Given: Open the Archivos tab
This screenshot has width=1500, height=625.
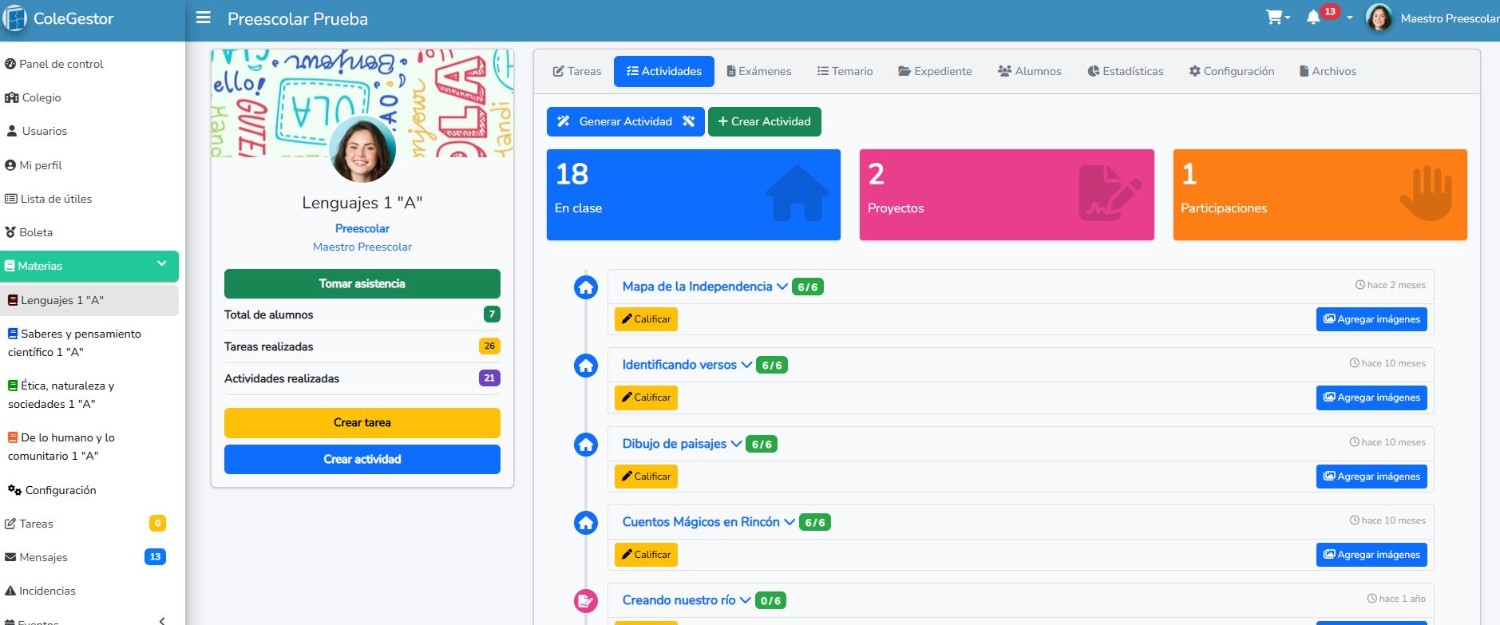Looking at the screenshot, I should [1328, 71].
